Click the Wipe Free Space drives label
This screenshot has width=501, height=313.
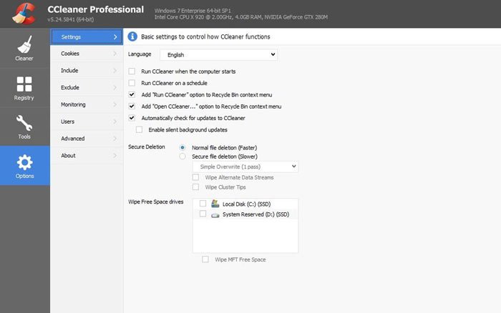pyautogui.click(x=156, y=202)
